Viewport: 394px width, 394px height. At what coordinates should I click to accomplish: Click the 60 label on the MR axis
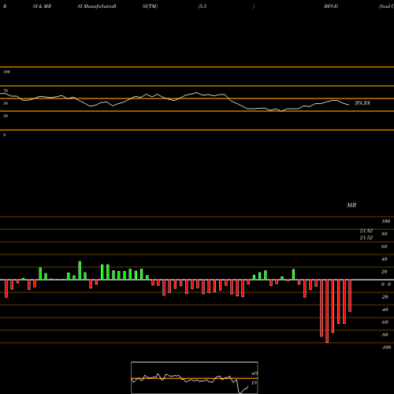(384, 247)
